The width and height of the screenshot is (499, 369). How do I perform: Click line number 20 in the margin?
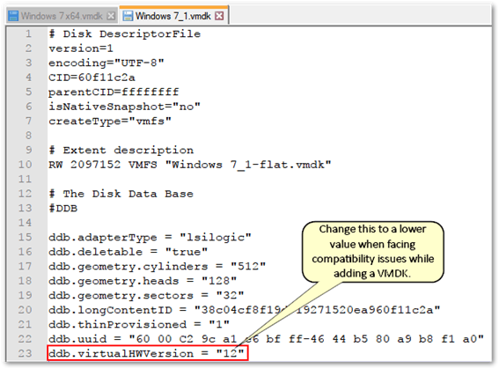(x=25, y=310)
